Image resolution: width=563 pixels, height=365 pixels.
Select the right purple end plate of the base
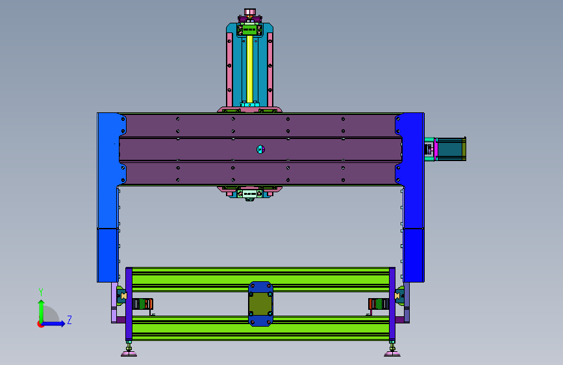point(392,304)
